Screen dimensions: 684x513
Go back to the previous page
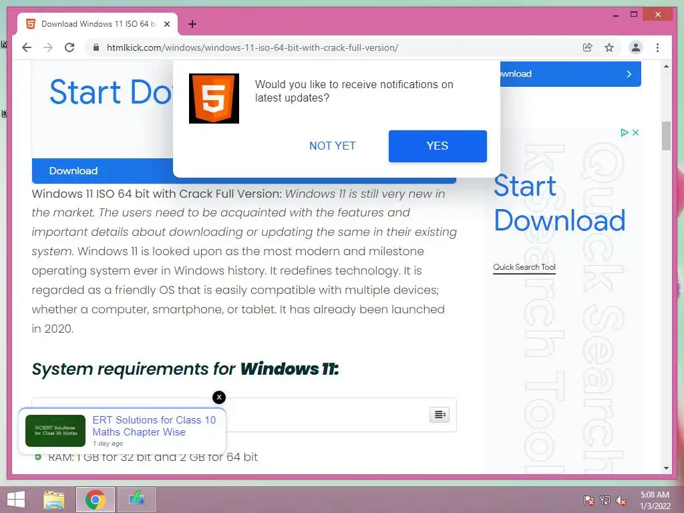pyautogui.click(x=27, y=47)
